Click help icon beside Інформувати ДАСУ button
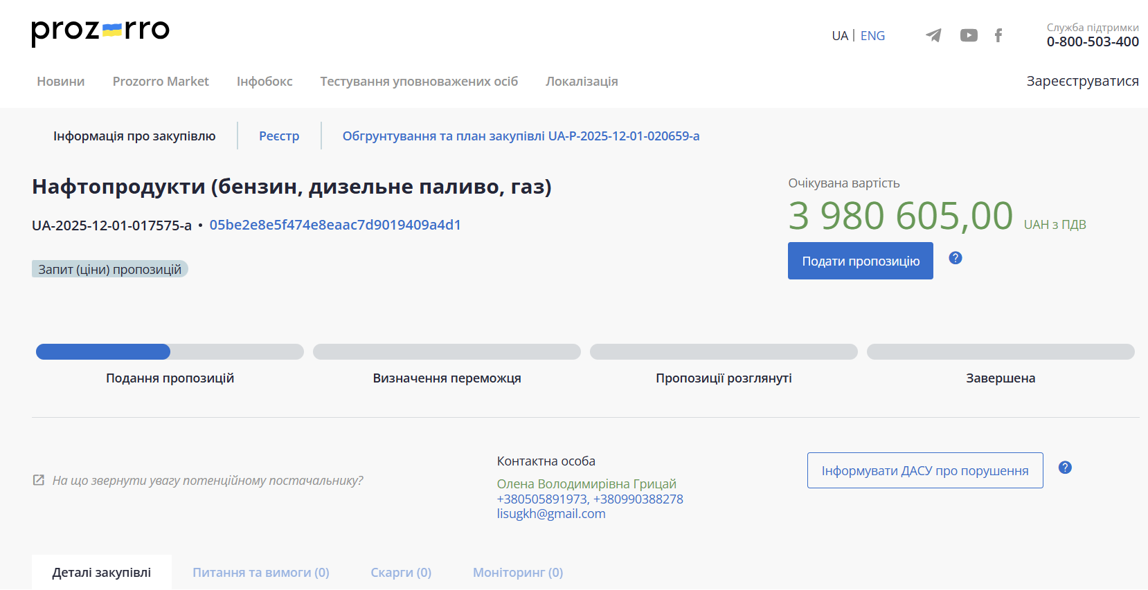This screenshot has height=590, width=1148. [1065, 468]
